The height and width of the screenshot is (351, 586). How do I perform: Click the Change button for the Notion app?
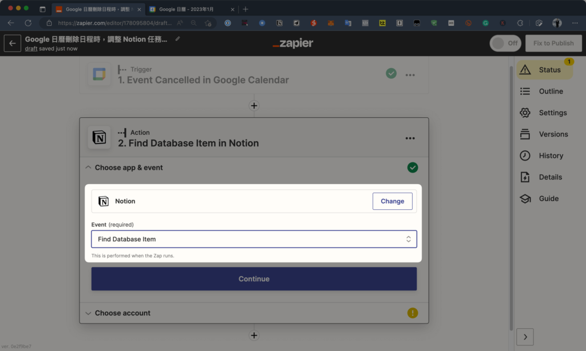point(393,201)
